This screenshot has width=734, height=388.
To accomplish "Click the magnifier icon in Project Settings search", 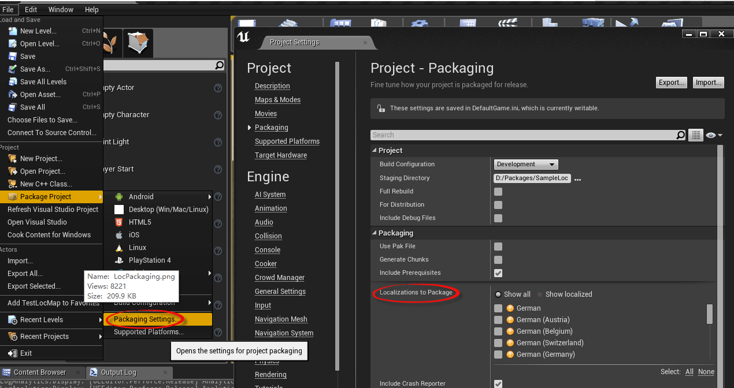I will coord(681,135).
